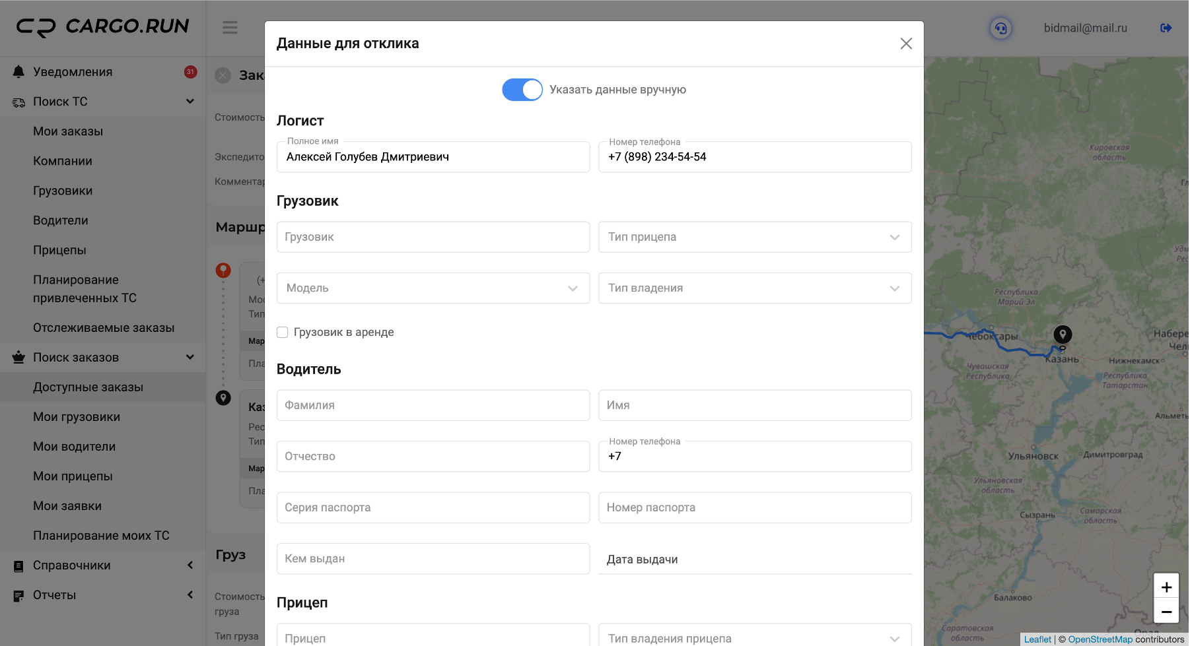Screen dimensions: 1190x646
Task: Click the black destination marker on map
Action: click(x=1062, y=334)
